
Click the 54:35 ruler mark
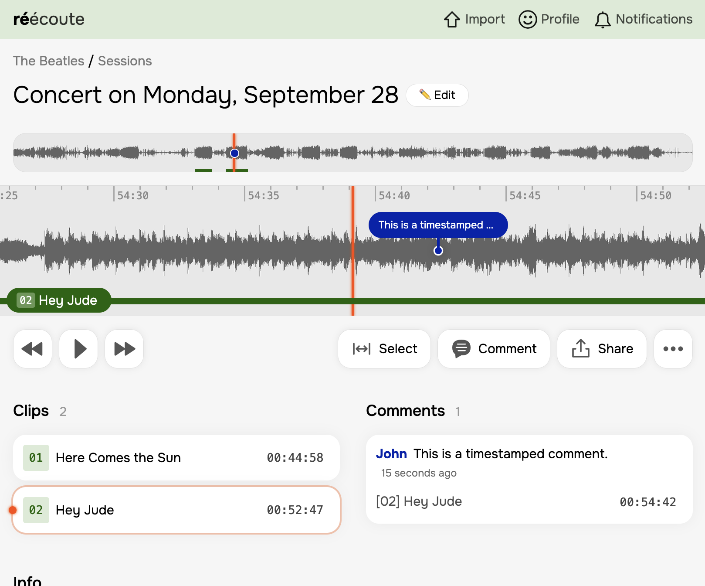(x=263, y=196)
